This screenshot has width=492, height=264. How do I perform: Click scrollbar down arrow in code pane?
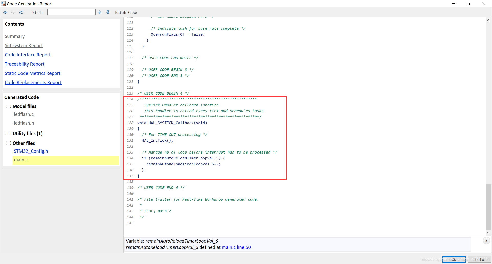(x=488, y=233)
